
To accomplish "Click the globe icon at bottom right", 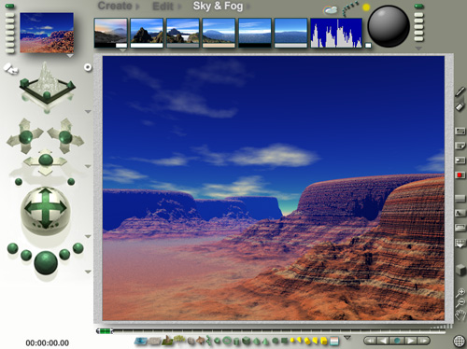I will pos(459,341).
